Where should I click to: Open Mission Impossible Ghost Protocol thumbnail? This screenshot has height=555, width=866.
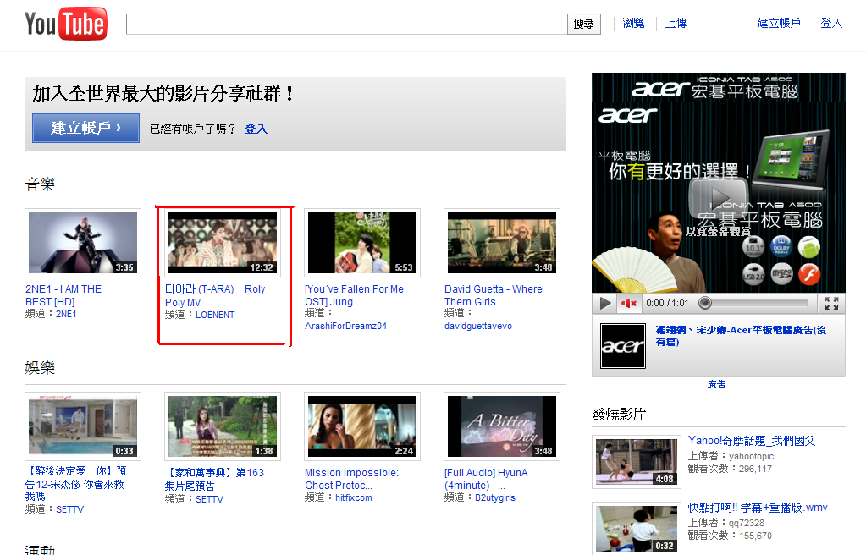(x=362, y=426)
